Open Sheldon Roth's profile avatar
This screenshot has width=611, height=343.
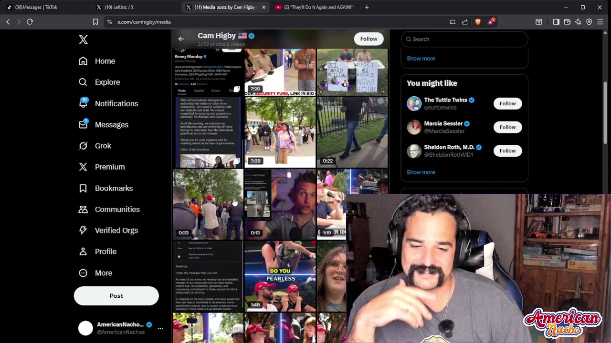[x=414, y=151]
